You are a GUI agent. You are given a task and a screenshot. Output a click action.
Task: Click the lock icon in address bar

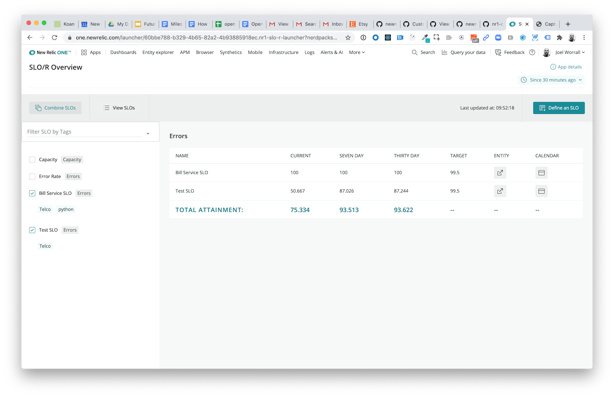[70, 38]
